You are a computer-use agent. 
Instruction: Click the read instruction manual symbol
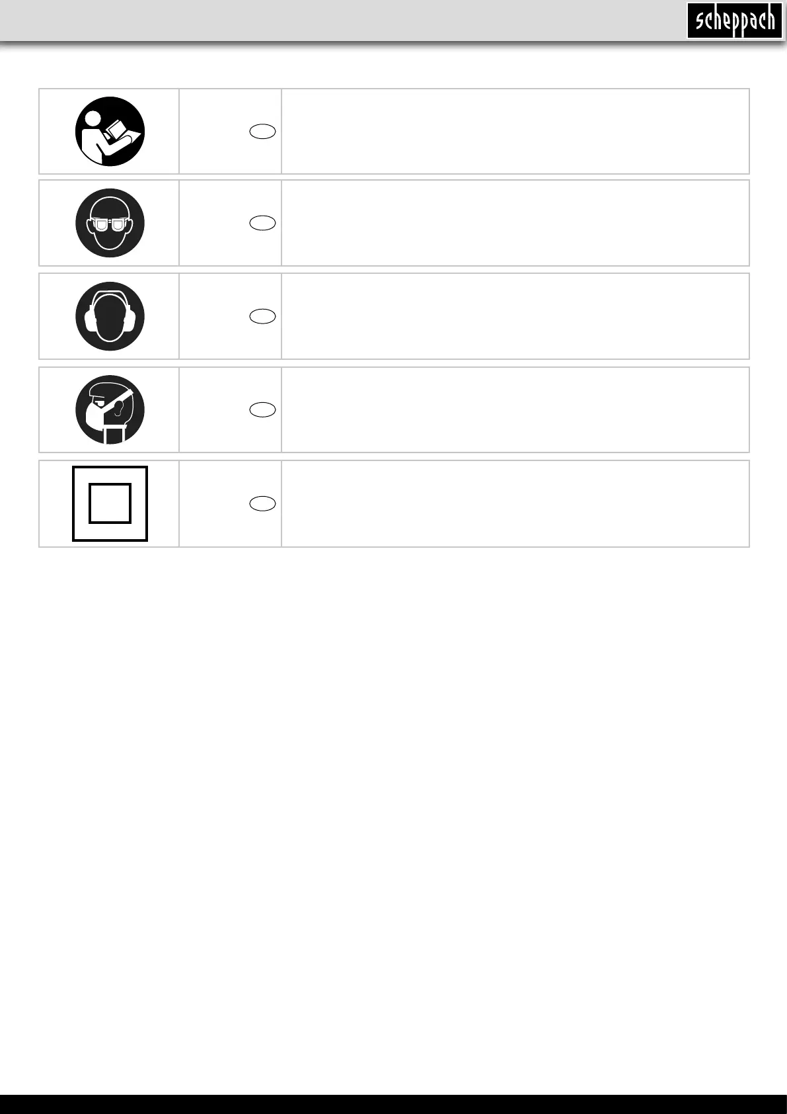tap(110, 132)
